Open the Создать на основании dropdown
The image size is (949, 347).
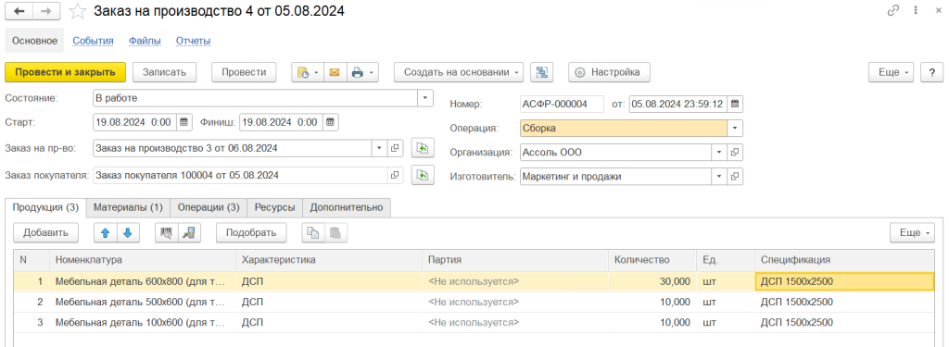pyautogui.click(x=459, y=72)
